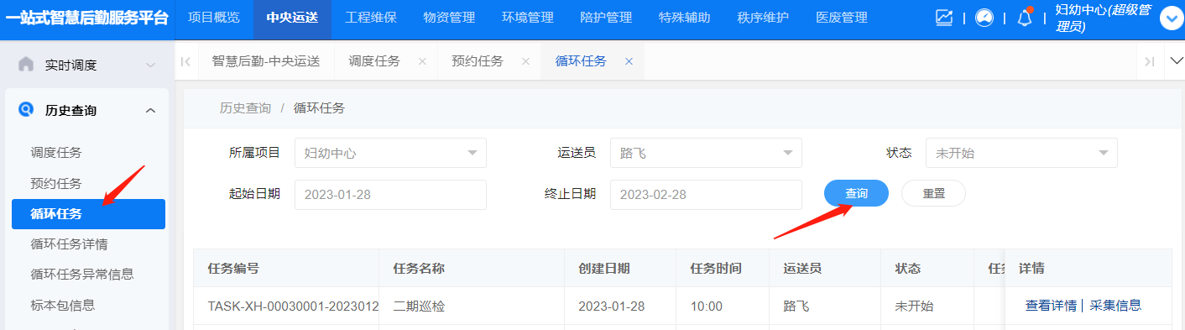
Task: Open the 运送员 dropdown
Action: coord(706,153)
